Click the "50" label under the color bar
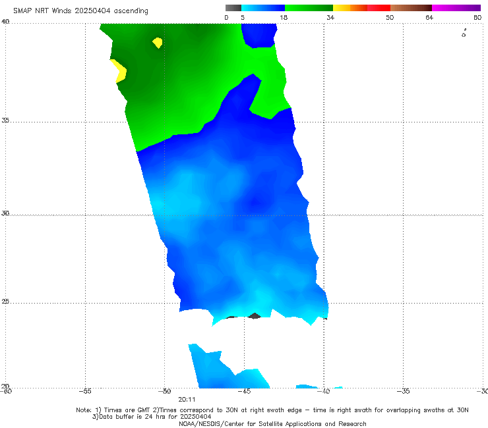Image resolution: width=488 pixels, height=428 pixels. (x=390, y=17)
